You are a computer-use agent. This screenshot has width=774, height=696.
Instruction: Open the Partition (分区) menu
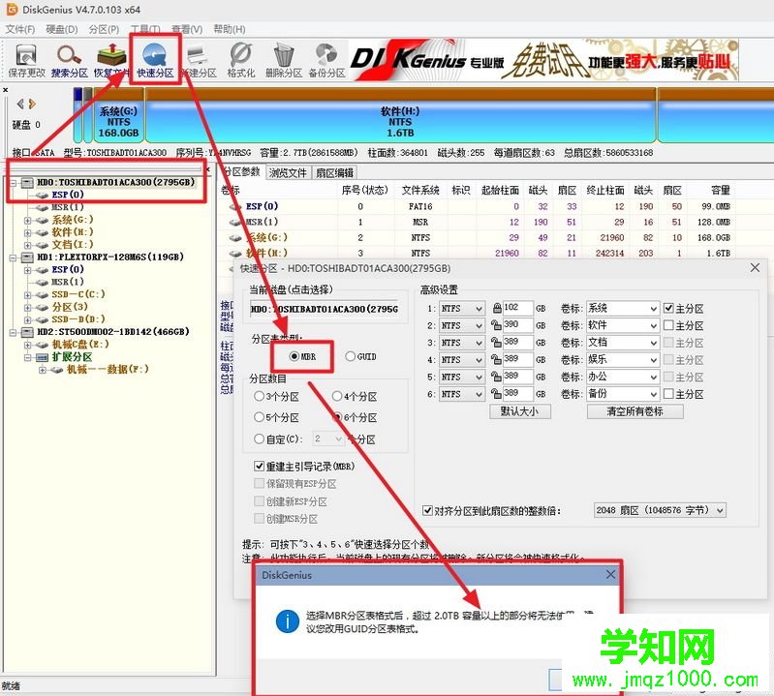(x=105, y=29)
